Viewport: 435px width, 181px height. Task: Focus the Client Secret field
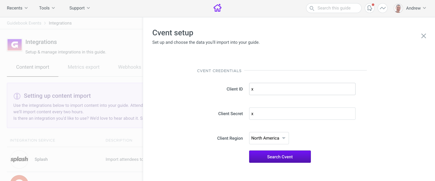(302, 114)
